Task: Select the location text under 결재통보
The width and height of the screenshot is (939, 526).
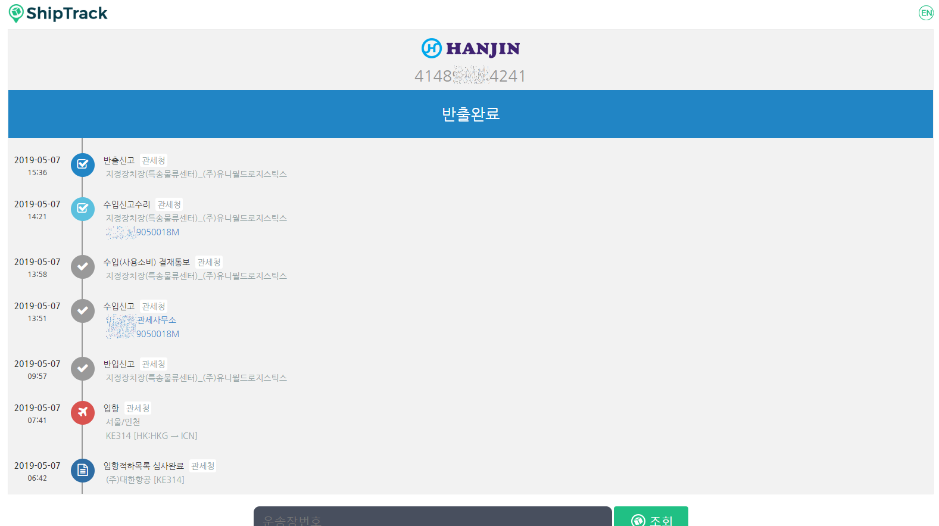Action: pos(196,276)
